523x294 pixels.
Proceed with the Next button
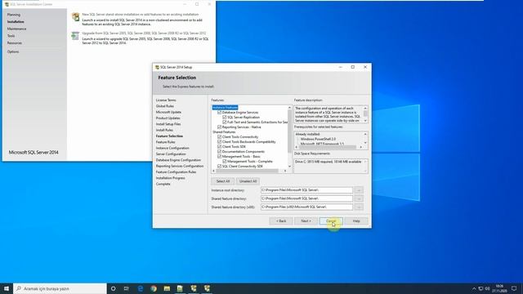[x=306, y=221]
